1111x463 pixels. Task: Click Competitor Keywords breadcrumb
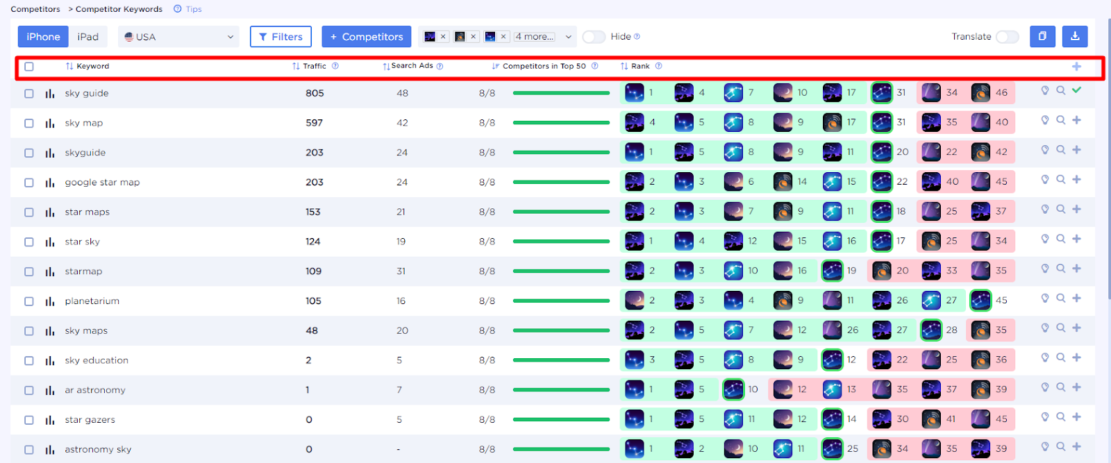click(x=119, y=9)
